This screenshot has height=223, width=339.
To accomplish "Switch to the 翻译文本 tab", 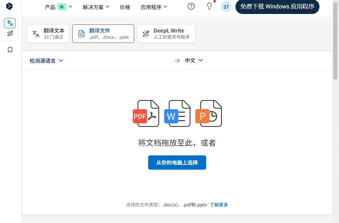I will click(x=48, y=34).
